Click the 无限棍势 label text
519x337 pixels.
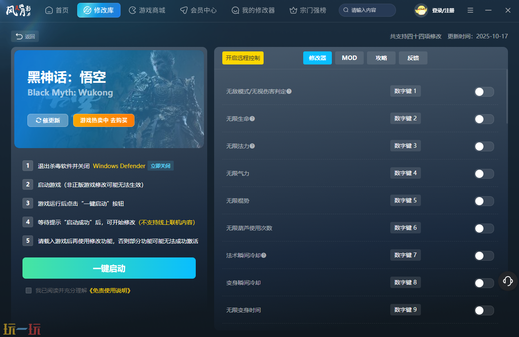click(x=238, y=201)
